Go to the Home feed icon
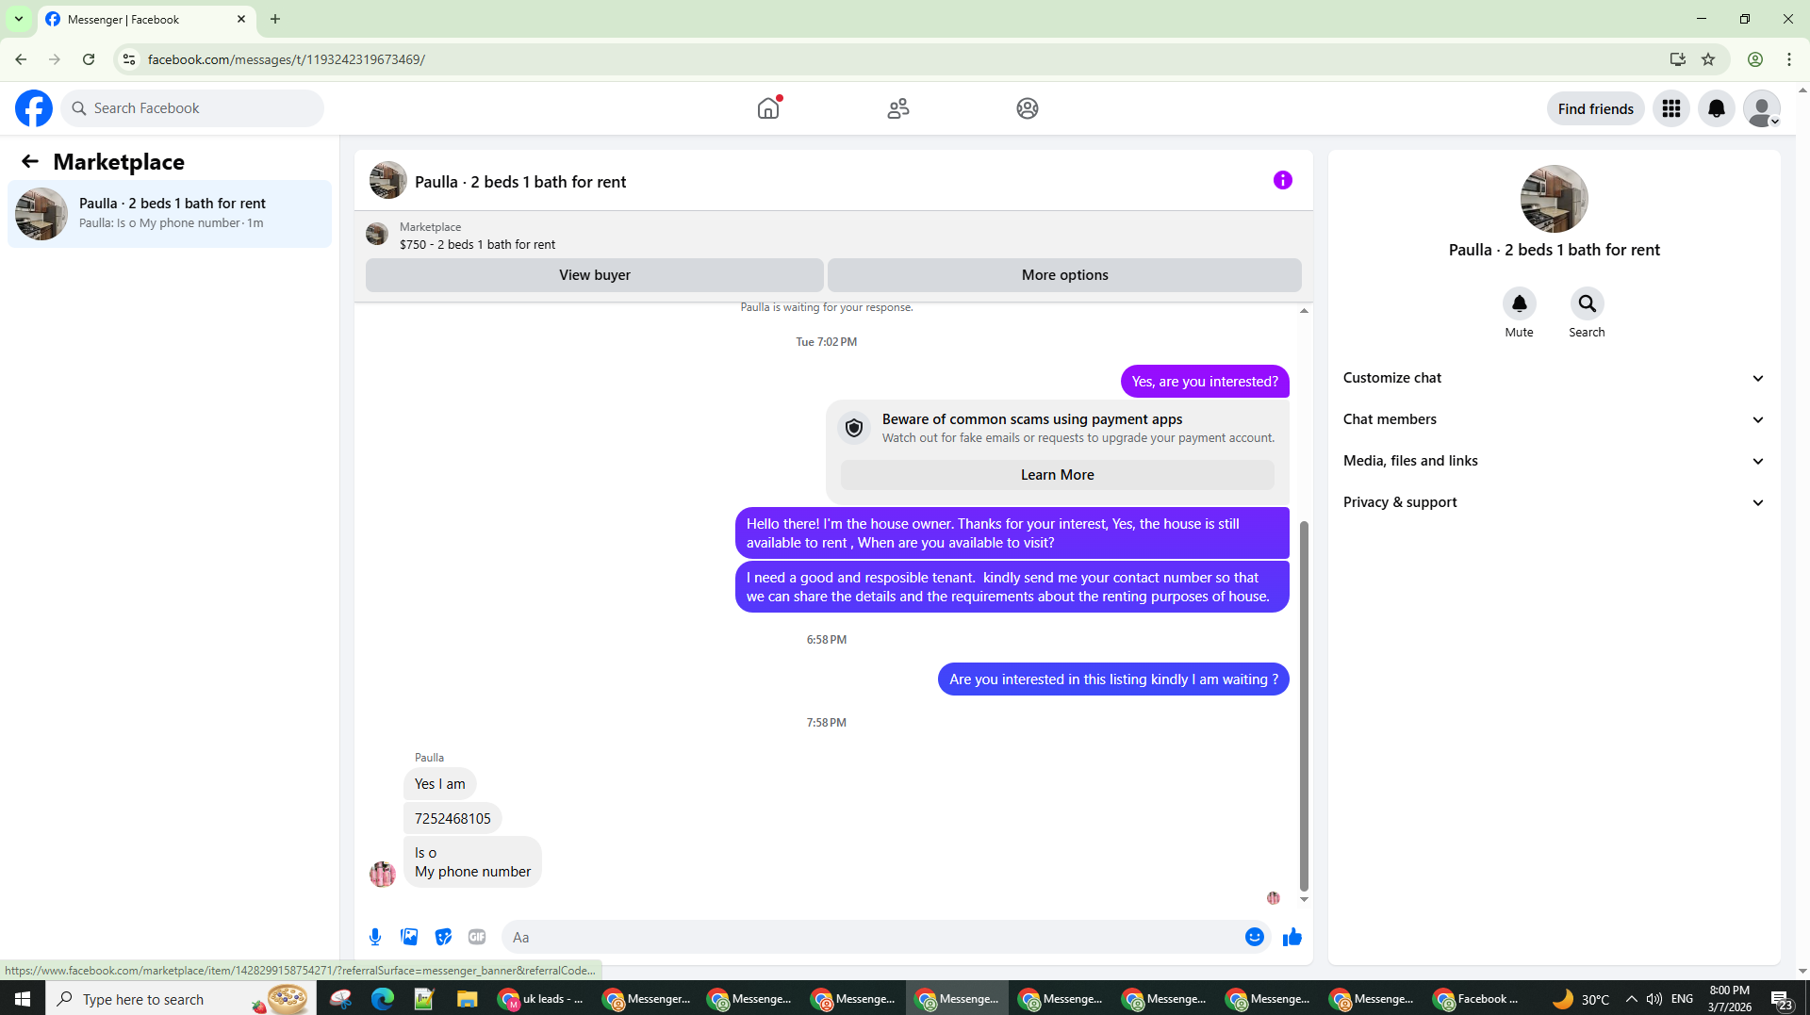The height and width of the screenshot is (1015, 1810). click(x=768, y=108)
